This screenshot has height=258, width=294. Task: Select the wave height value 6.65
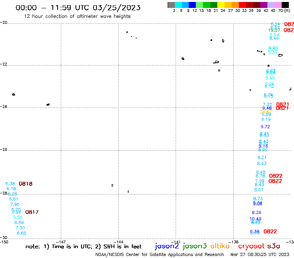tap(21, 233)
